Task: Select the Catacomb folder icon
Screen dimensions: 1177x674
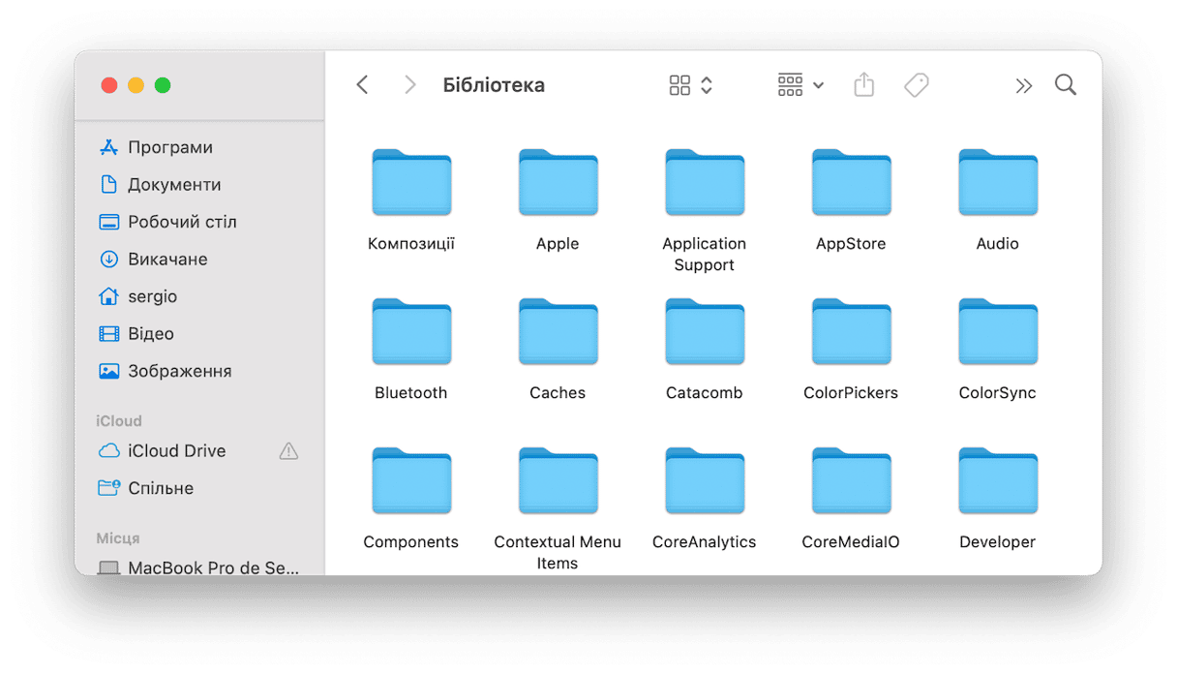Action: pos(705,331)
